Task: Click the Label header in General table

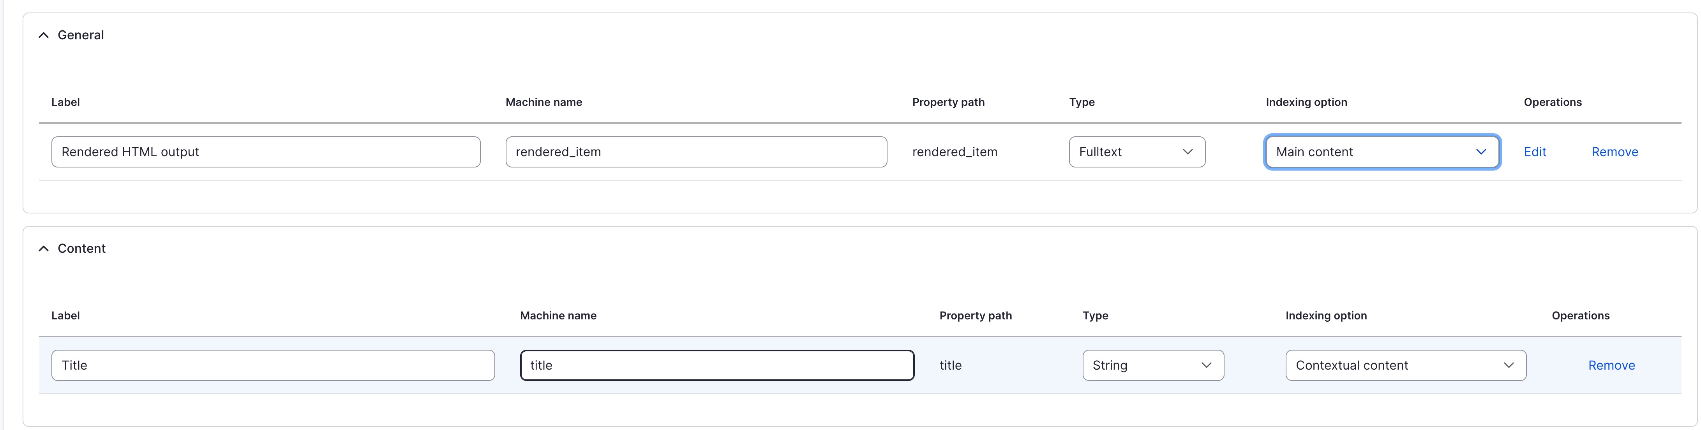Action: [65, 102]
